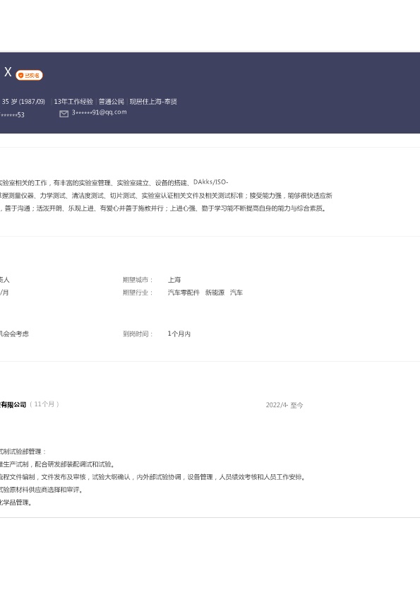
Task: Click the 2022/4- 至今 date range
Action: point(284,405)
